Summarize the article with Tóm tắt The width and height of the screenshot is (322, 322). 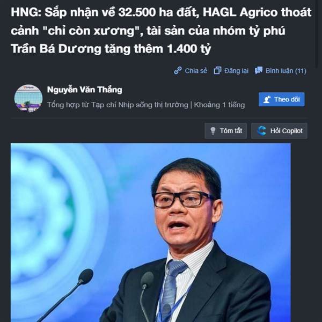tap(226, 130)
